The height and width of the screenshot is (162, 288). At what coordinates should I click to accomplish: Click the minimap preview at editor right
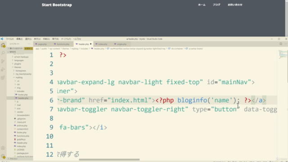point(283,55)
